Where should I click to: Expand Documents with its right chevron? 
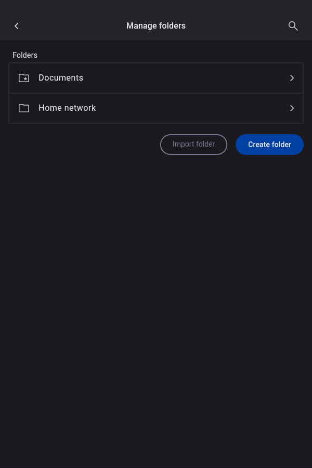pos(292,78)
